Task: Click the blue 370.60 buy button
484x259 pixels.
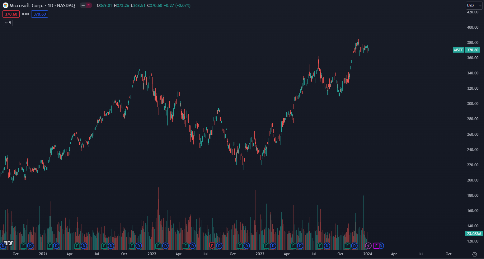Action: [40, 14]
